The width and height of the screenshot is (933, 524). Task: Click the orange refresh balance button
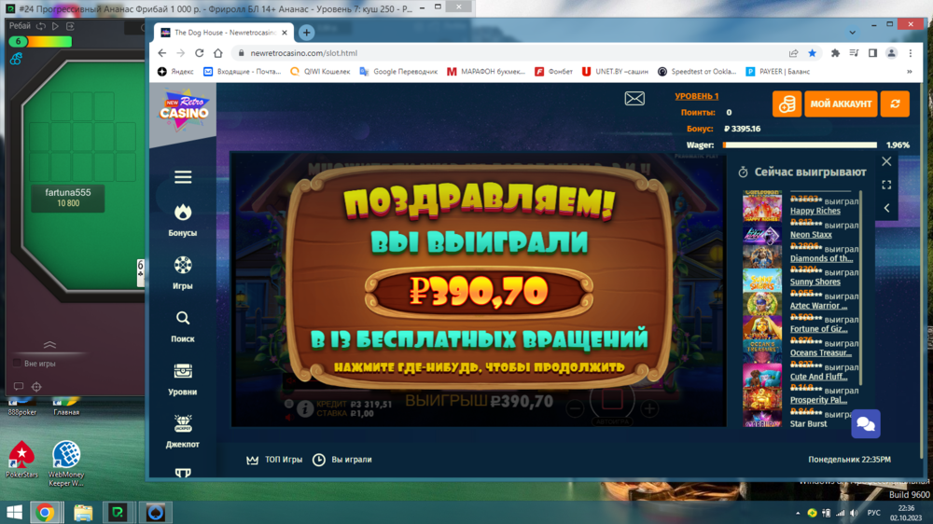[x=895, y=103]
